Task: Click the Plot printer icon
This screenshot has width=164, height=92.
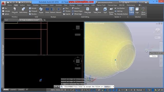Action: point(19,2)
